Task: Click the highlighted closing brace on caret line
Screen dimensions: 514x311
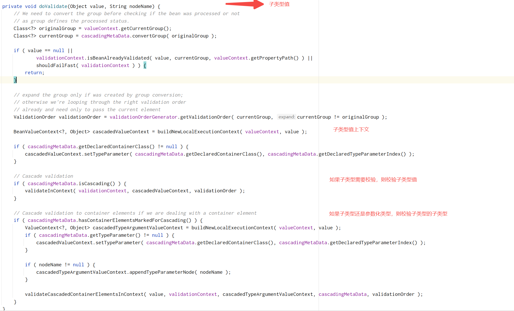Action: (15, 80)
